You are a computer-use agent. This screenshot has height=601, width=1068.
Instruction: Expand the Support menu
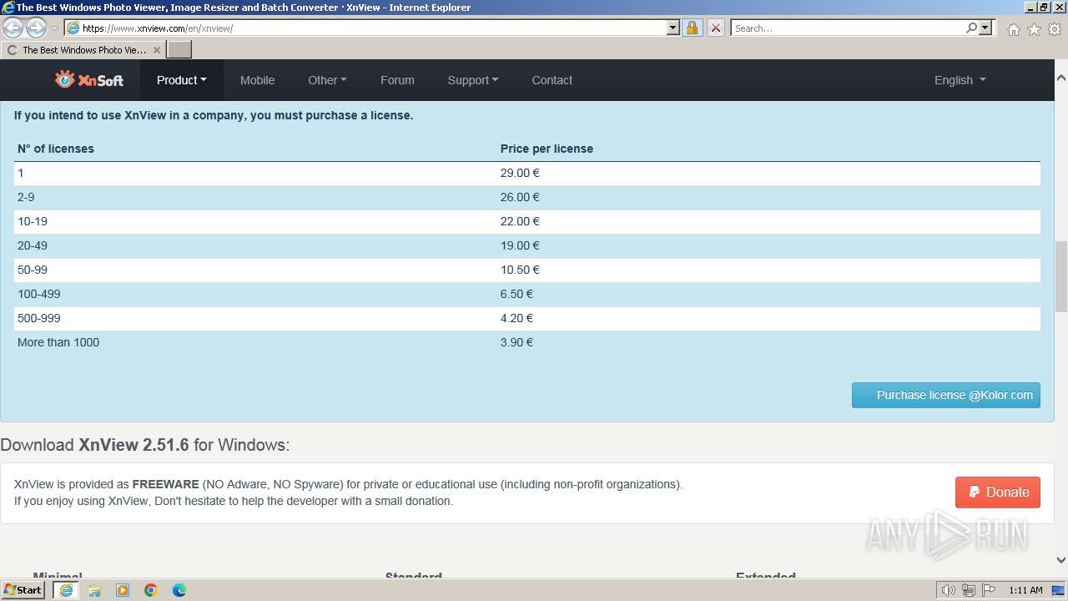[x=472, y=80]
